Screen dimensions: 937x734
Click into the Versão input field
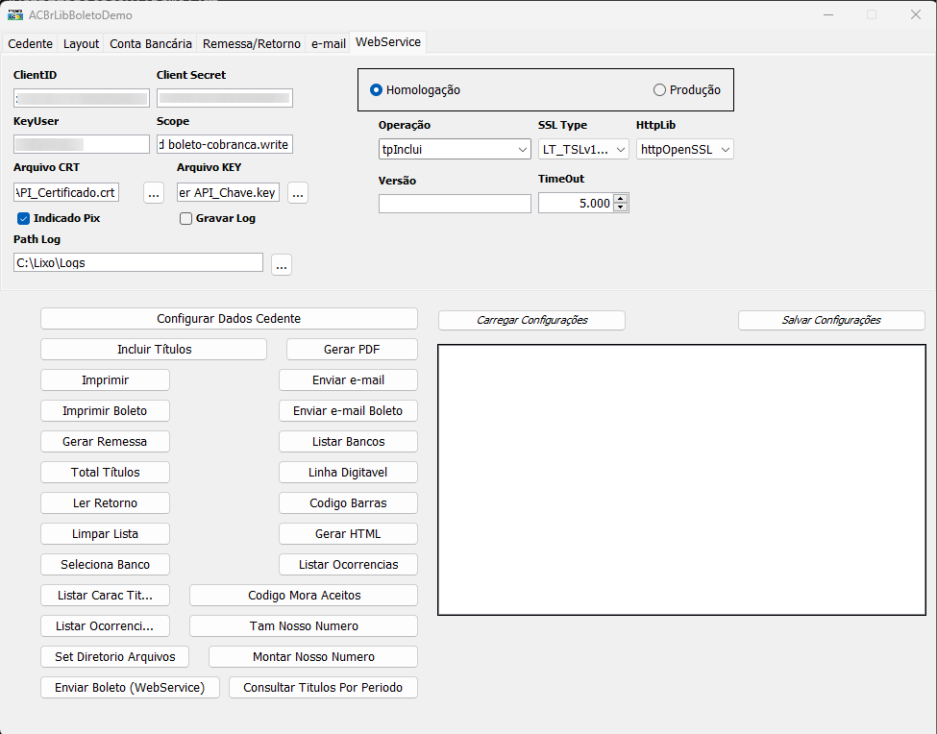pos(455,204)
